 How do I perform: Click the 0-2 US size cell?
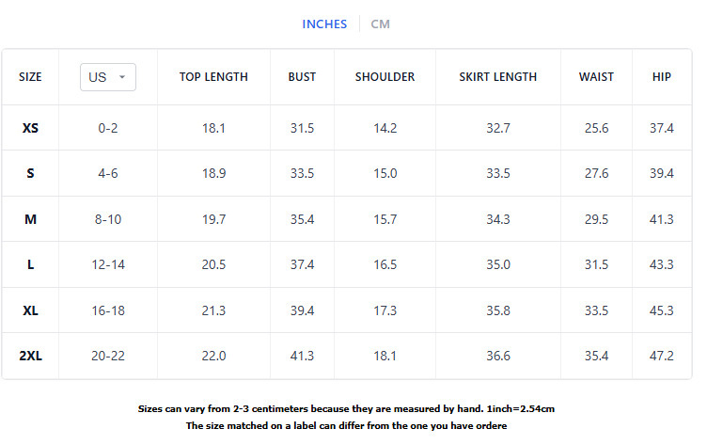coord(107,128)
